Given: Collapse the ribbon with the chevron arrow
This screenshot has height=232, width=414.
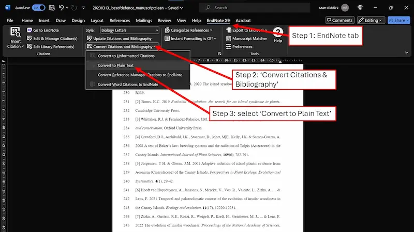Looking at the screenshot, I should tap(407, 53).
